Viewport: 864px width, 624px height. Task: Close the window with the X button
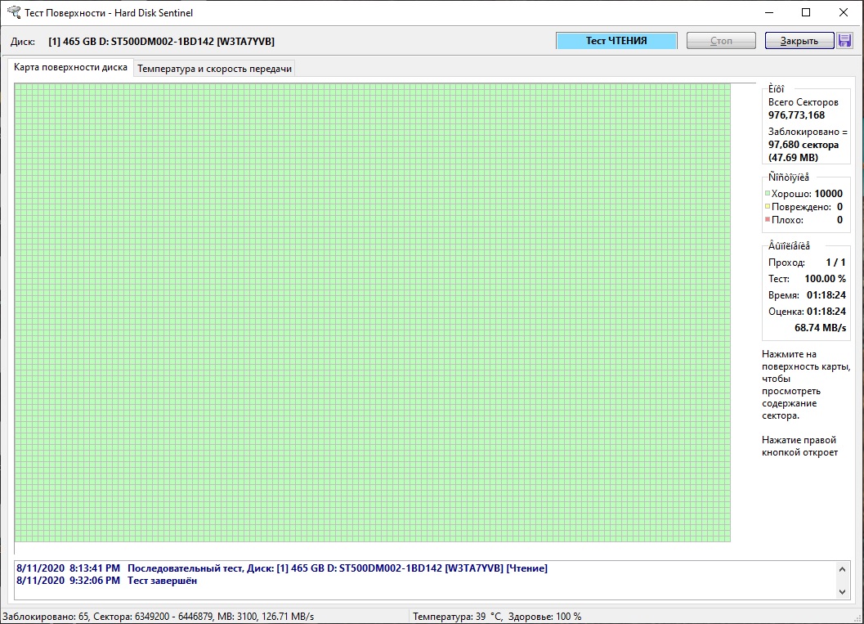point(843,12)
